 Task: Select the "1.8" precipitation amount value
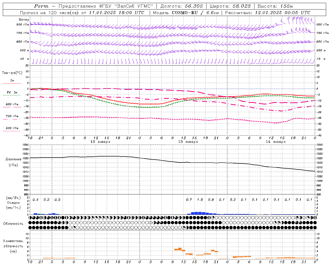tap(200, 200)
